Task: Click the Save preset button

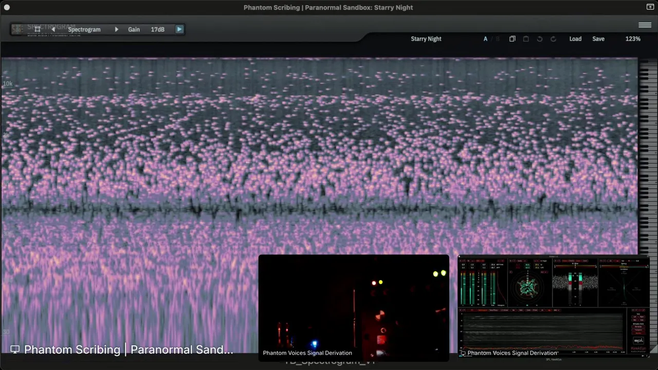Action: (598, 39)
